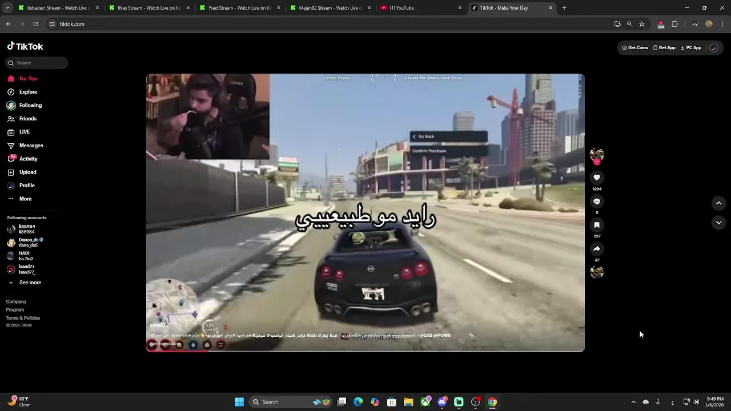
Task: Go back in browser history
Action: 9,24
